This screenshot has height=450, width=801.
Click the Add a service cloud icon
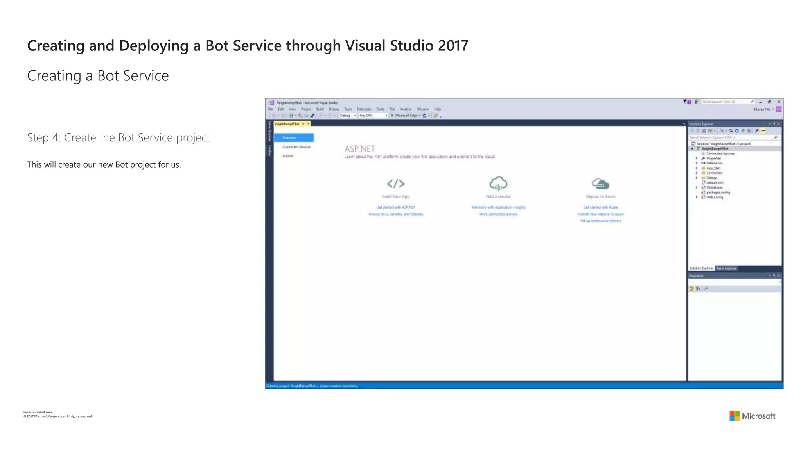[498, 183]
